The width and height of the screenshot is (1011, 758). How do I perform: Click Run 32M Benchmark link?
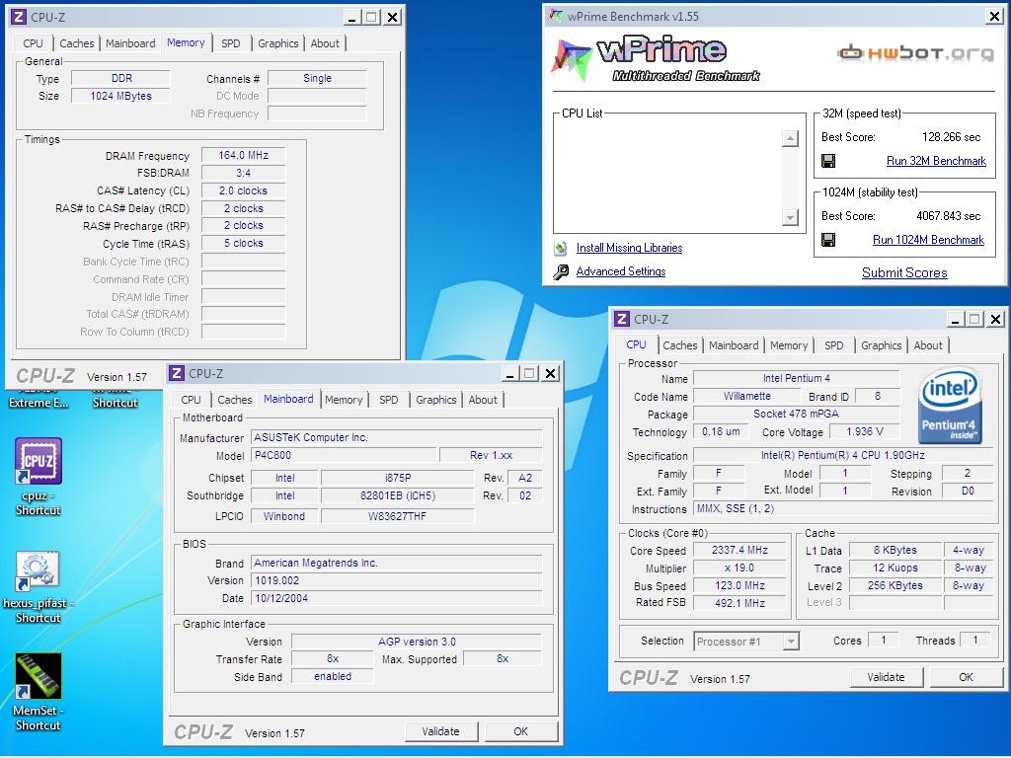pos(936,161)
